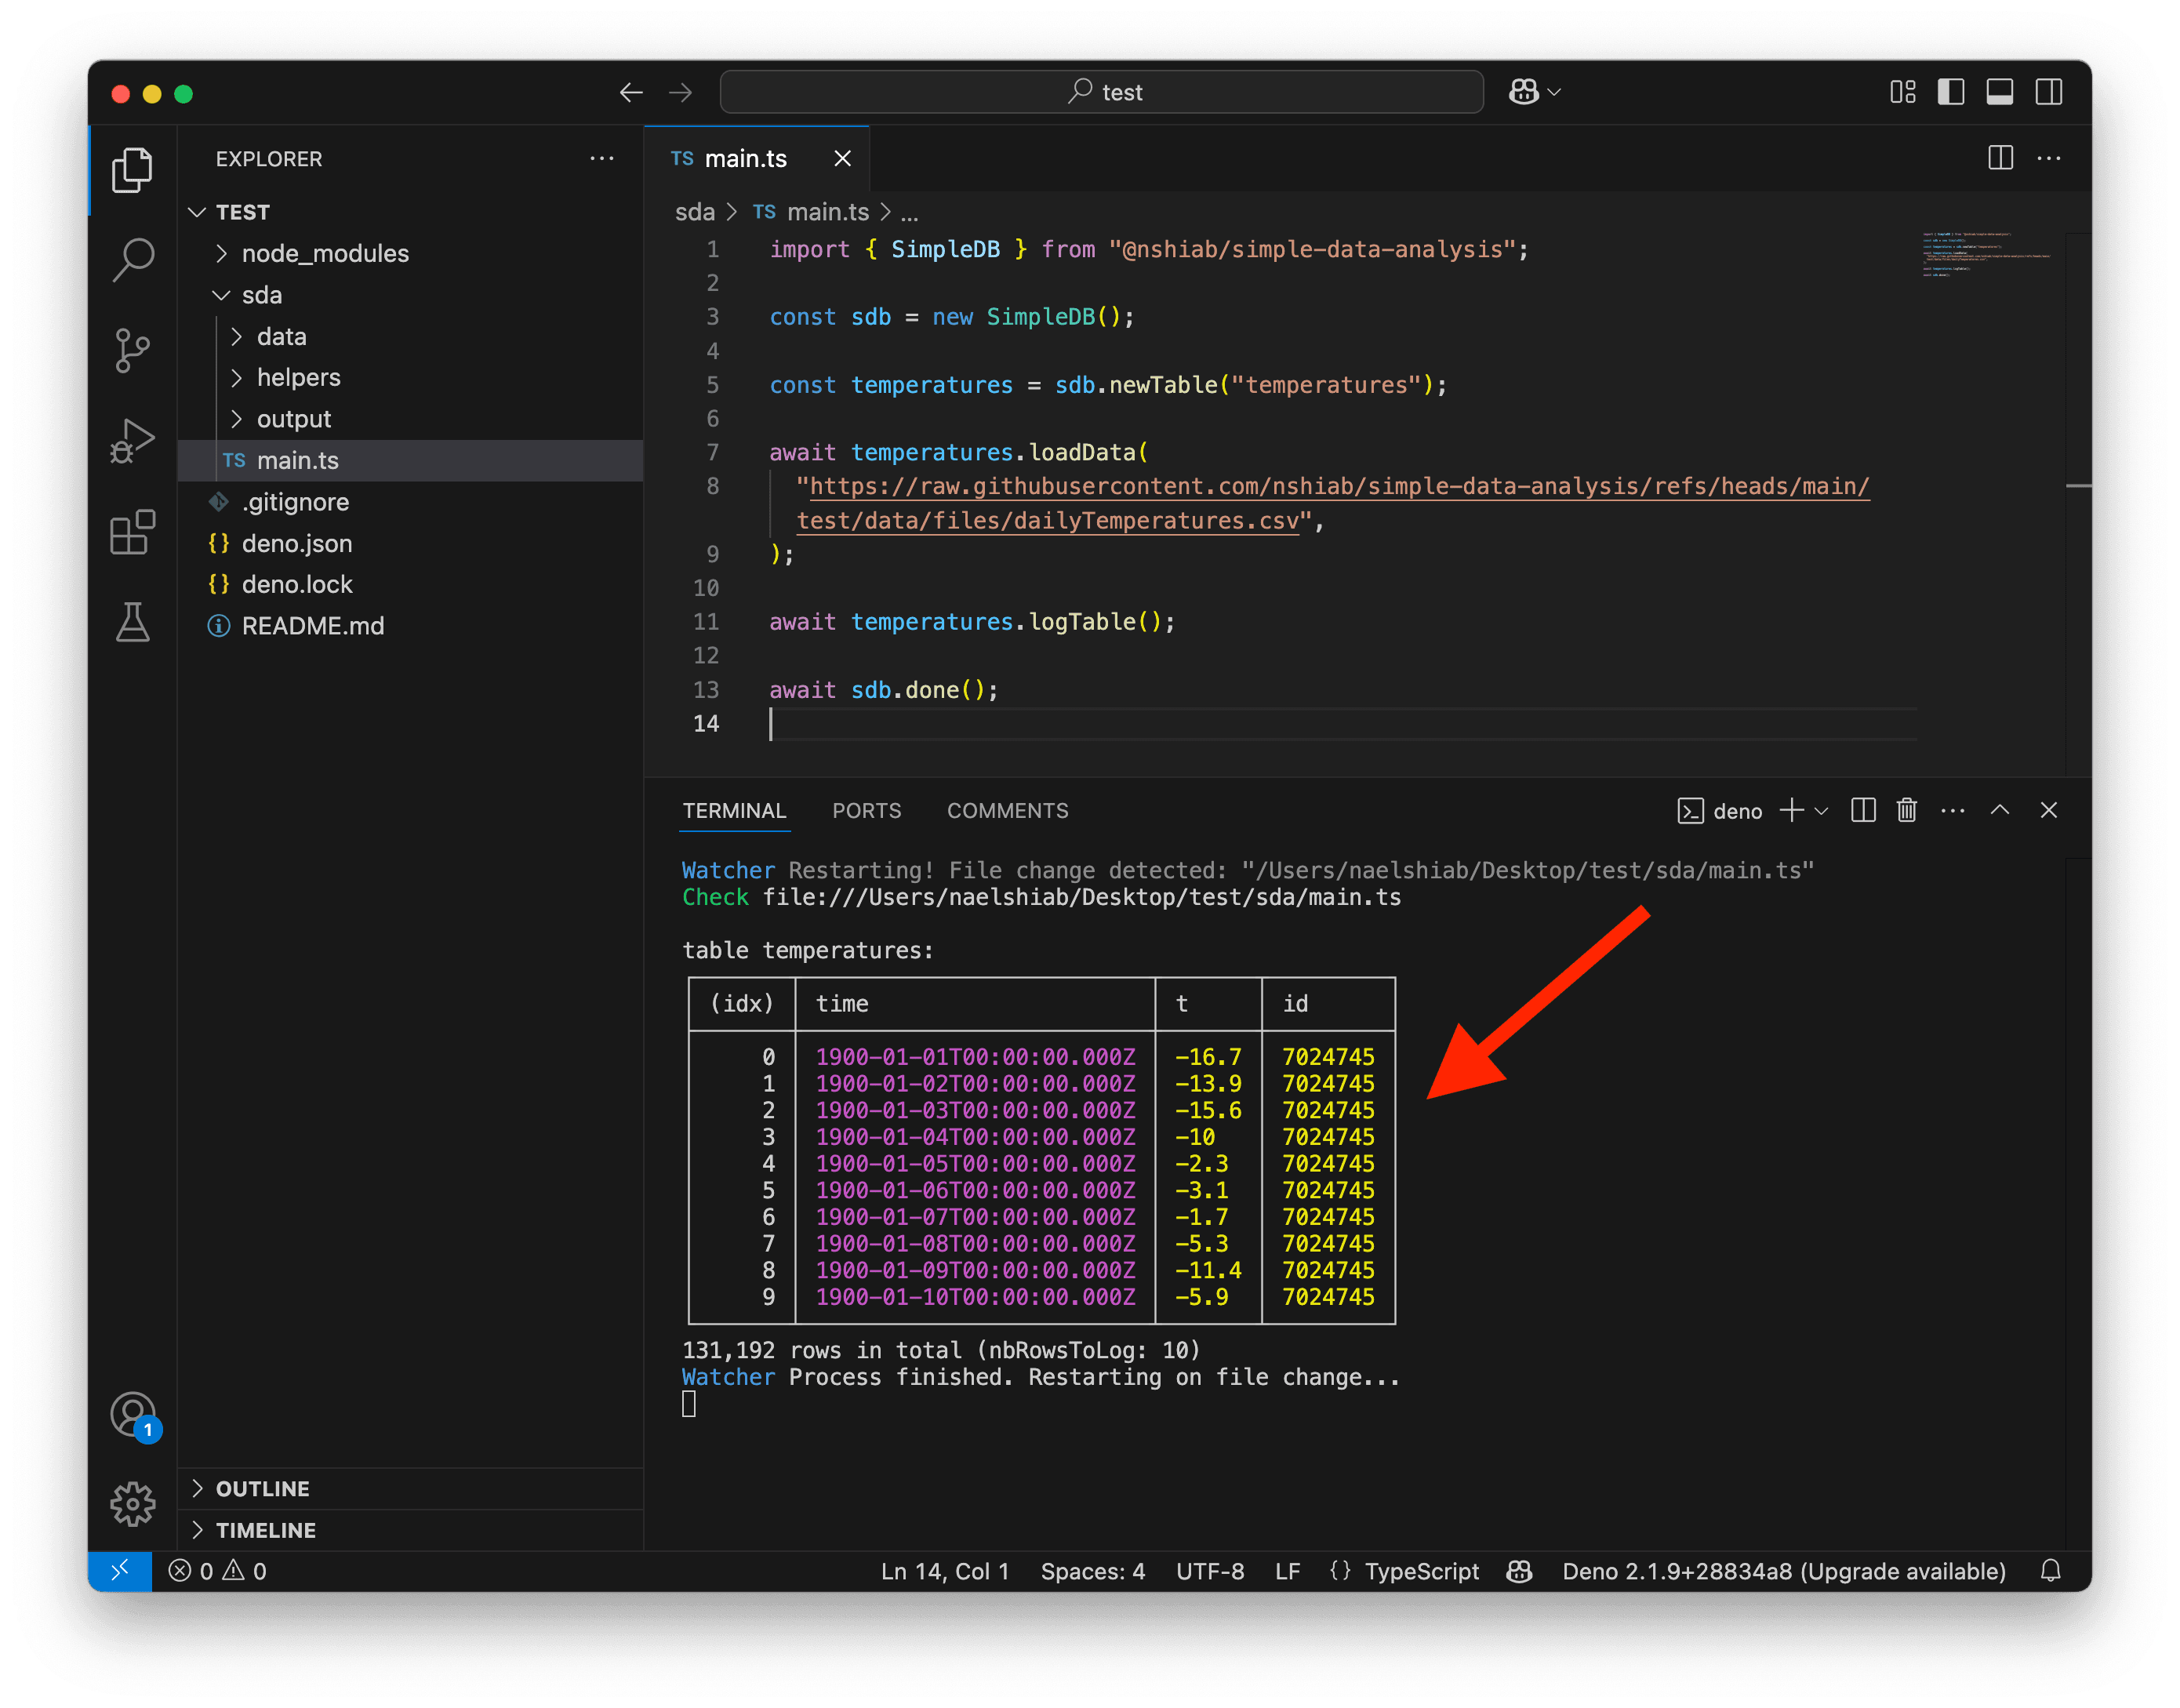This screenshot has width=2180, height=1708.
Task: Open README.md in the explorer
Action: (x=410, y=626)
